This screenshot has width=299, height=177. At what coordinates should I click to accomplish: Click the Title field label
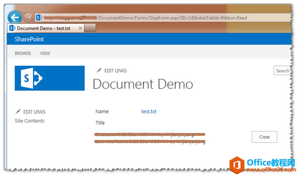(x=100, y=123)
